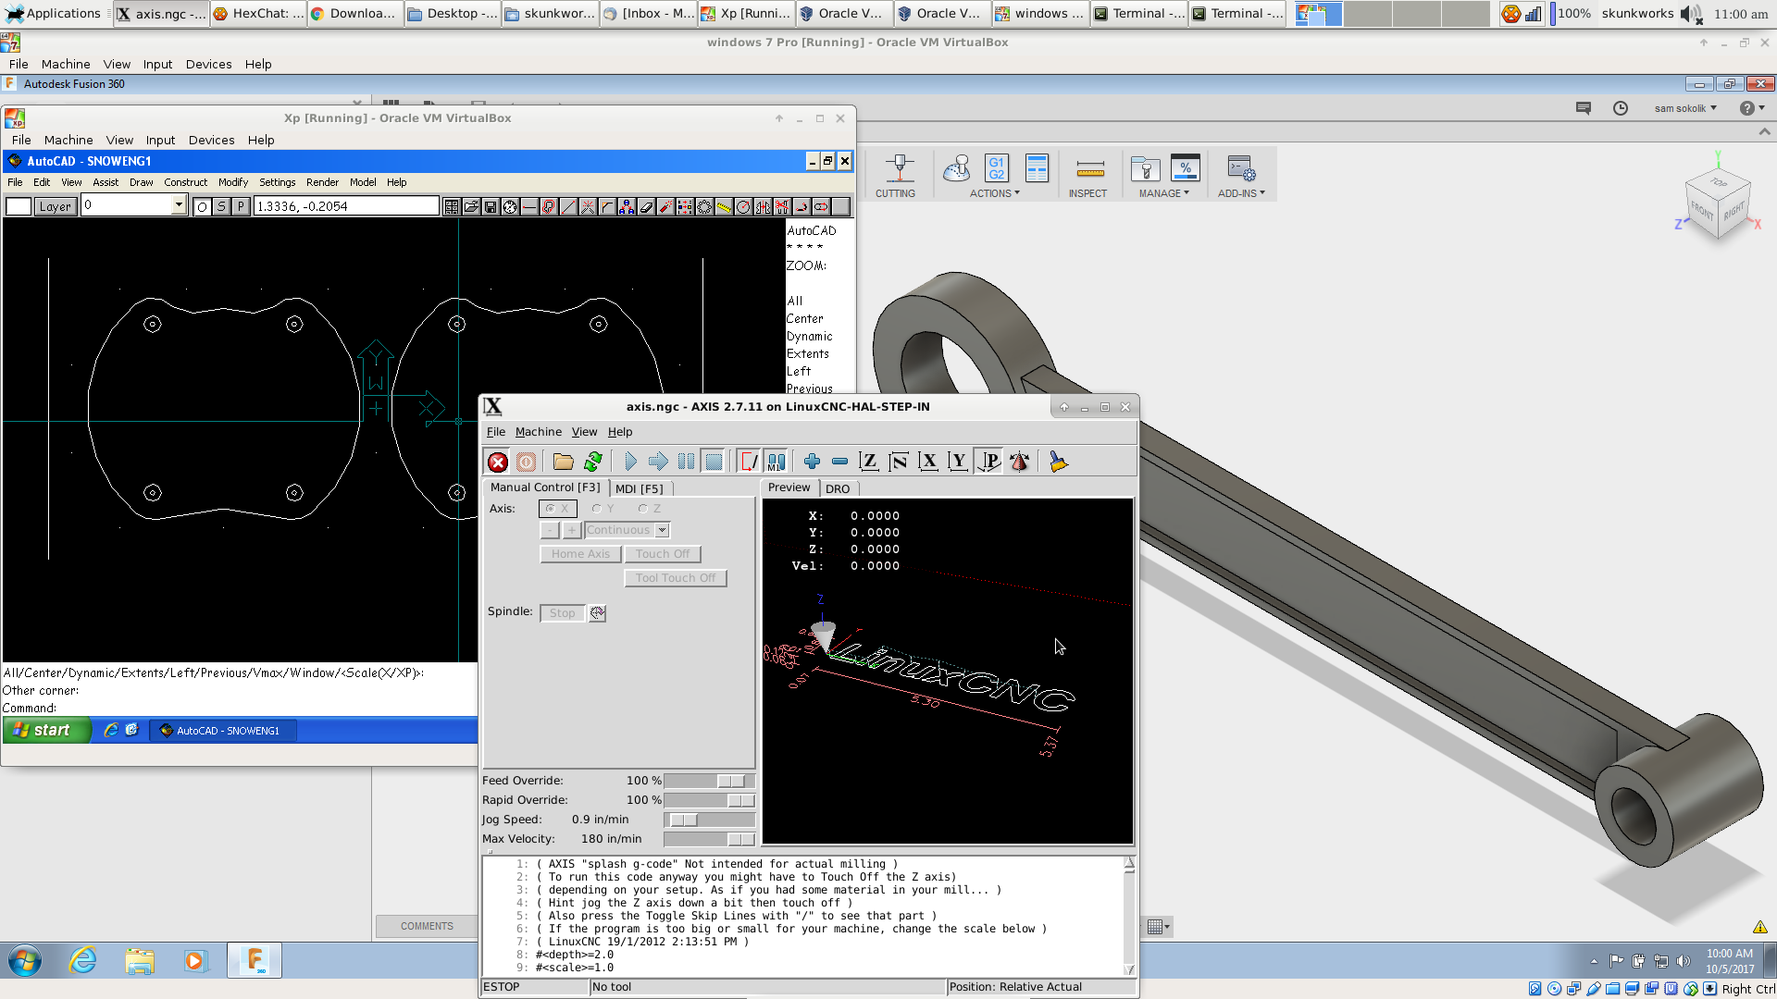The height and width of the screenshot is (999, 1777).
Task: Click the Home Axis button
Action: click(580, 554)
